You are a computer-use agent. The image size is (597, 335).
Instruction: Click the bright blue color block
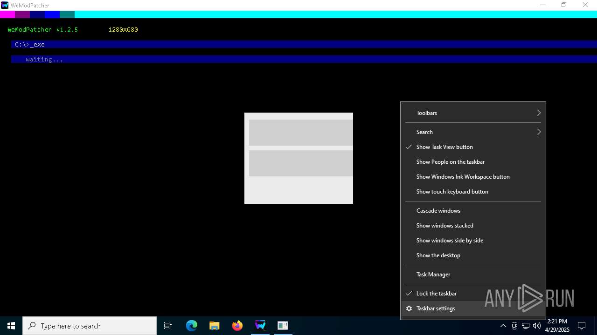52,14
